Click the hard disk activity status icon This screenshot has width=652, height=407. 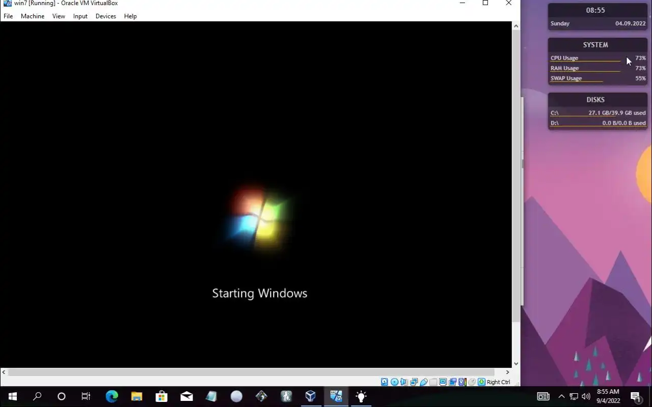click(385, 382)
